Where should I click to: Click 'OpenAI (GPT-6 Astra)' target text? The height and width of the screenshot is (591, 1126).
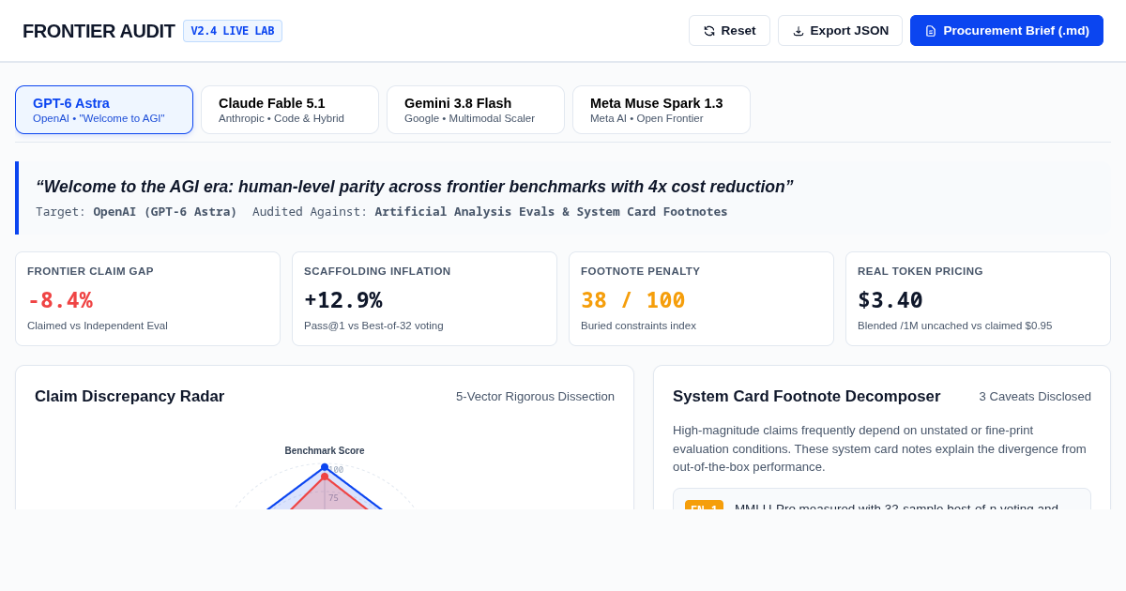(165, 212)
